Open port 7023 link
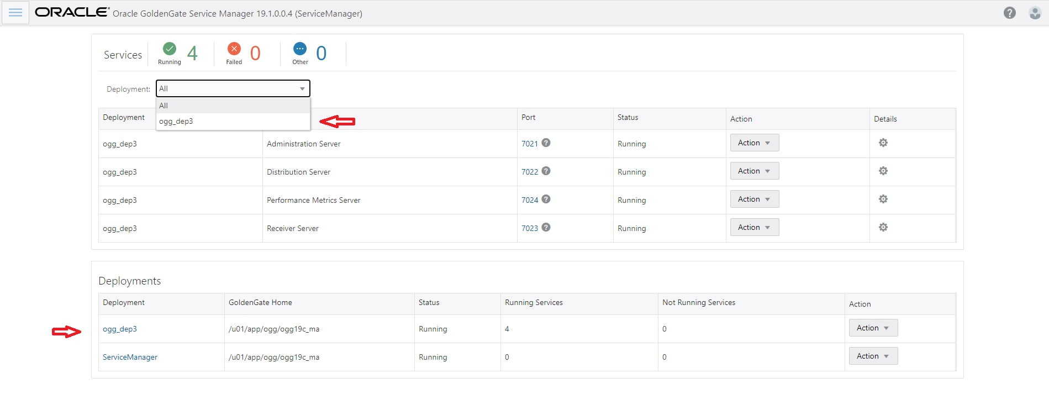Screen dimensions: 1049x394 [529, 228]
